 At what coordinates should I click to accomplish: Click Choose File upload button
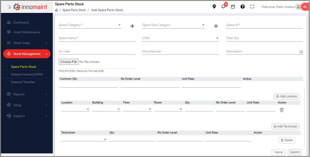[69, 62]
